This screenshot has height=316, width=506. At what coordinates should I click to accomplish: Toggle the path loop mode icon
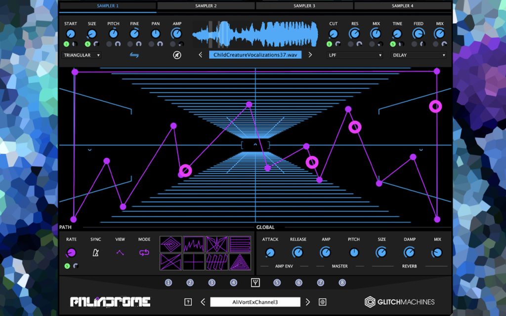[x=144, y=252]
